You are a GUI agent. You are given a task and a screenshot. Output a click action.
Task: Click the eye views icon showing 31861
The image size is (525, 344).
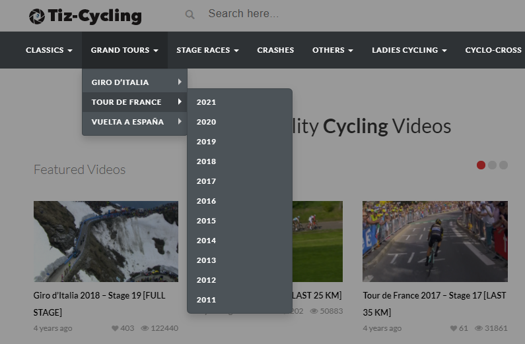tap(479, 328)
